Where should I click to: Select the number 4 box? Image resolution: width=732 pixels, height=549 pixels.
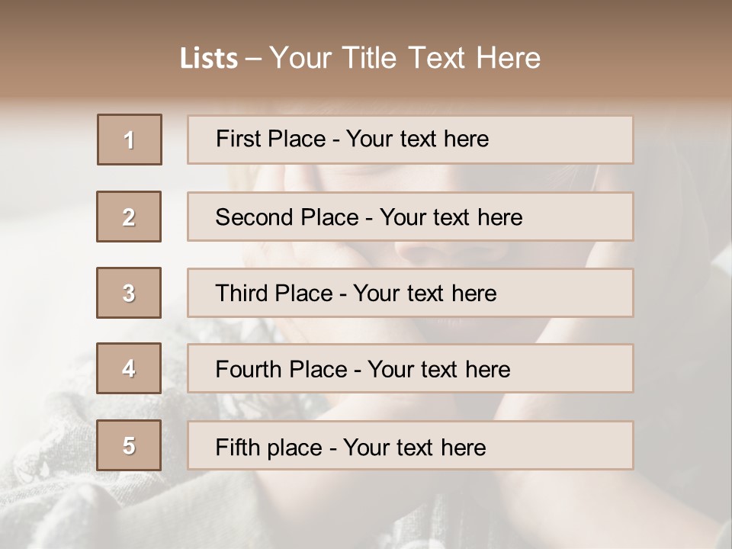[x=129, y=368]
